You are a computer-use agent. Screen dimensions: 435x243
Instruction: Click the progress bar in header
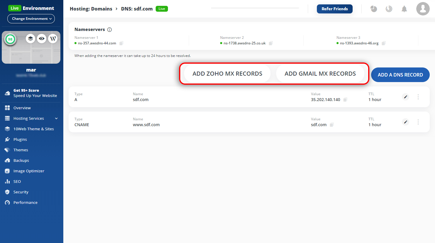[x=255, y=8]
